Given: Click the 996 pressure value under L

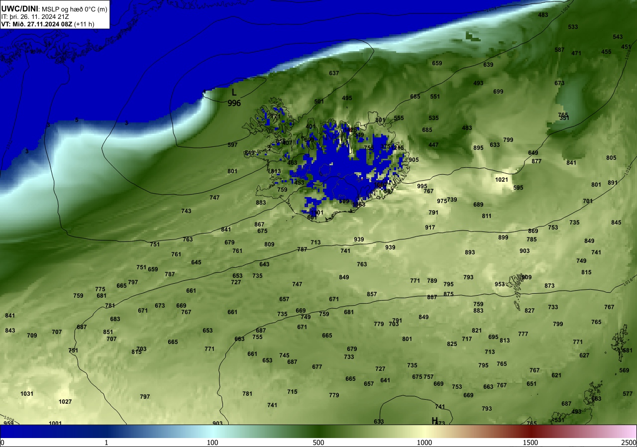Looking at the screenshot, I should click(234, 103).
